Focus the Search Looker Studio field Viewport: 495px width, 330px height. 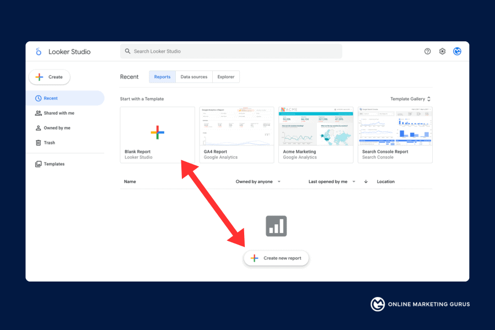coord(231,51)
